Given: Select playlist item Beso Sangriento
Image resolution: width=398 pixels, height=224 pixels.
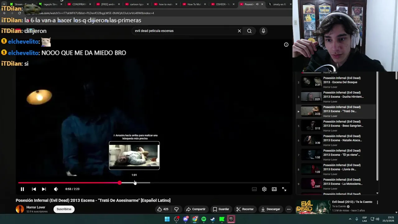Looking at the screenshot, I should [x=336, y=126].
